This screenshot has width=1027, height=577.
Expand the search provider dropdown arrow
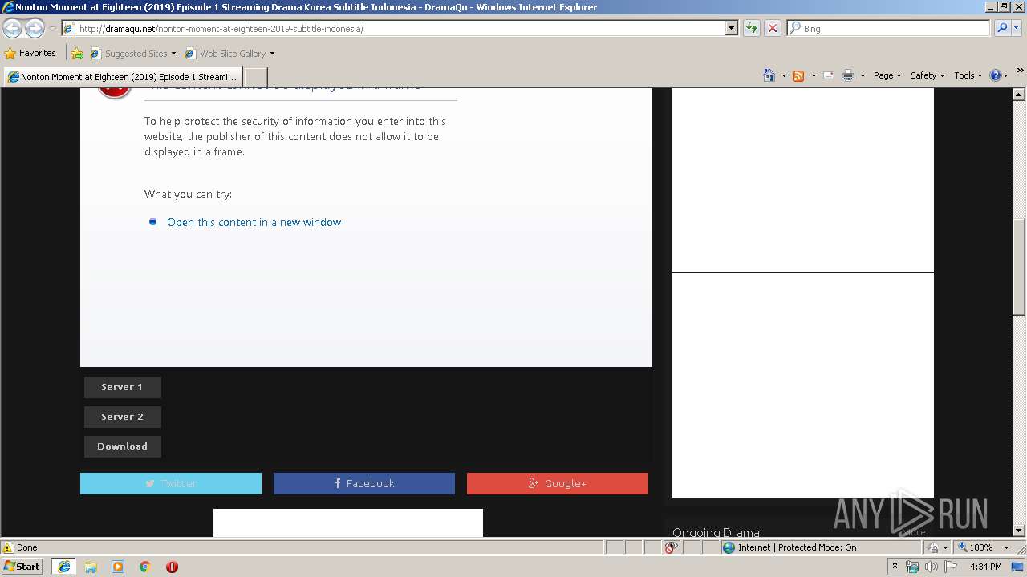[1017, 28]
